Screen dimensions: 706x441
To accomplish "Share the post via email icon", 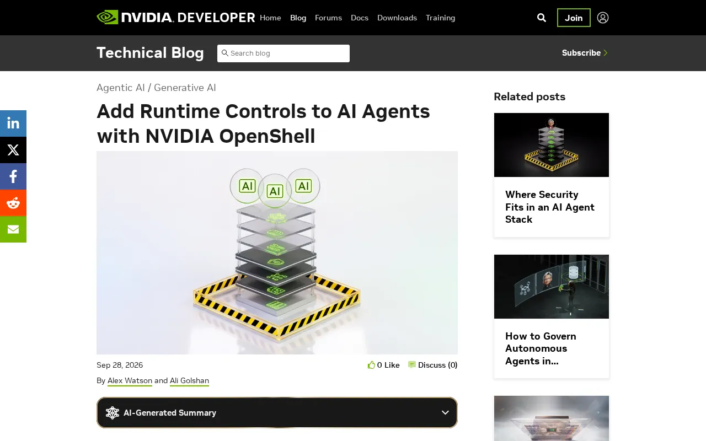I will pos(13,229).
